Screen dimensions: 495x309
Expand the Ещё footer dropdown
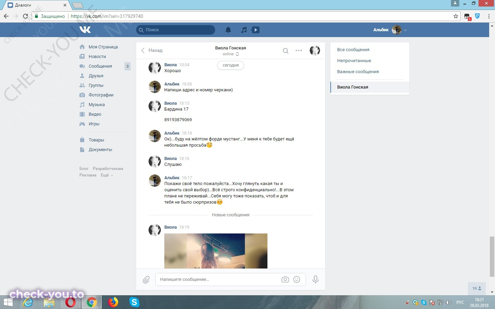click(107, 175)
